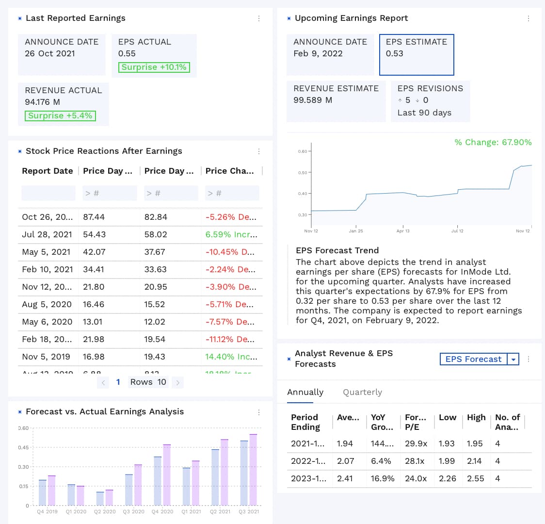Viewport: 545px width, 524px height.
Task: Sort table by Report Date header
Action: point(48,171)
